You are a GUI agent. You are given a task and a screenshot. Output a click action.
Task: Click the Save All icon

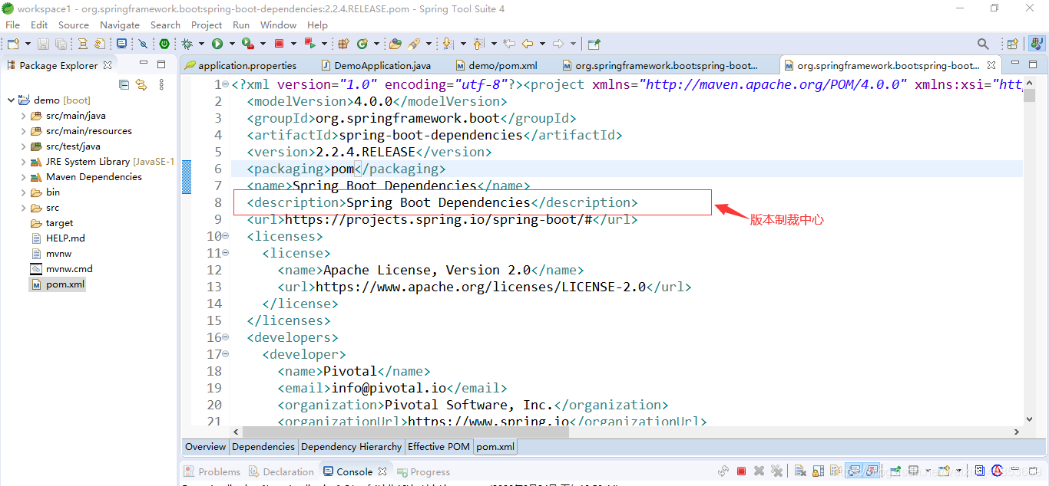(x=61, y=44)
